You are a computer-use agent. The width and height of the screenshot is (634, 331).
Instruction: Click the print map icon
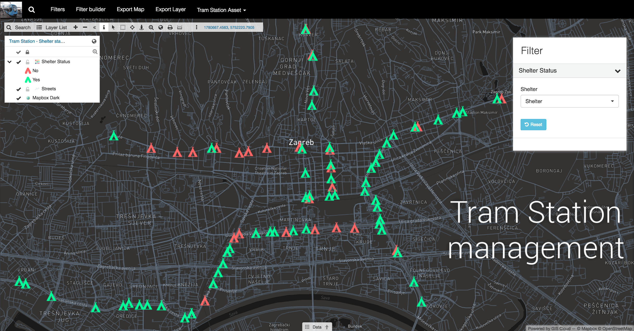point(170,27)
